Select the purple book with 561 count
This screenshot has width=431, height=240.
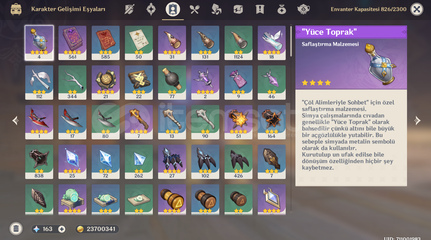[72, 43]
